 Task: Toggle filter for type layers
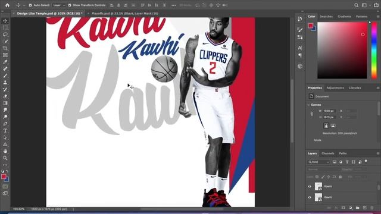click(x=347, y=162)
